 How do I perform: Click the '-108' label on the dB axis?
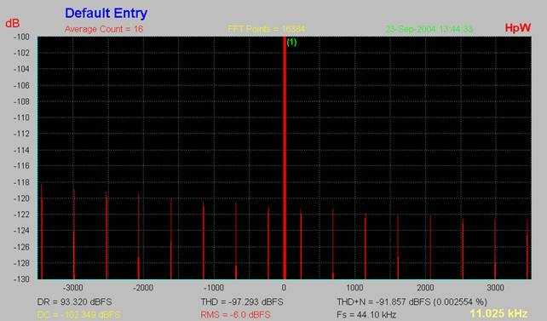tap(21, 101)
